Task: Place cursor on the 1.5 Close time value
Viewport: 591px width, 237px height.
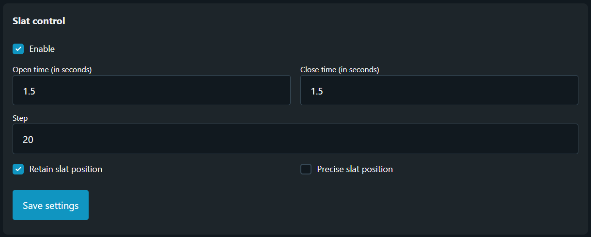Action: tap(317, 91)
